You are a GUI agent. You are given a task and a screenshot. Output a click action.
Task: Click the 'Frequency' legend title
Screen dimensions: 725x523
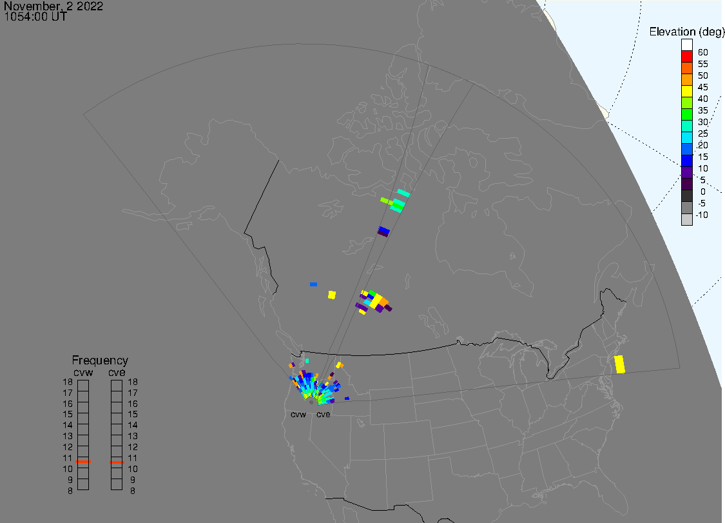[100, 360]
